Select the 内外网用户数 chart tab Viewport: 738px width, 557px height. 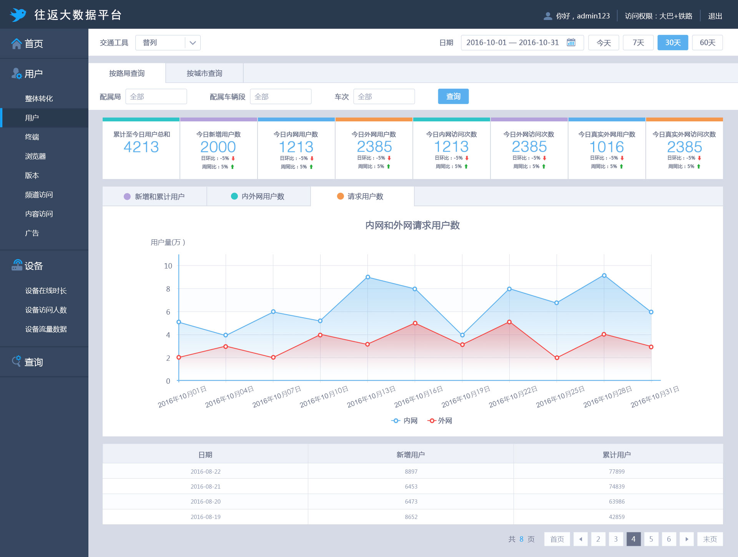pos(259,196)
